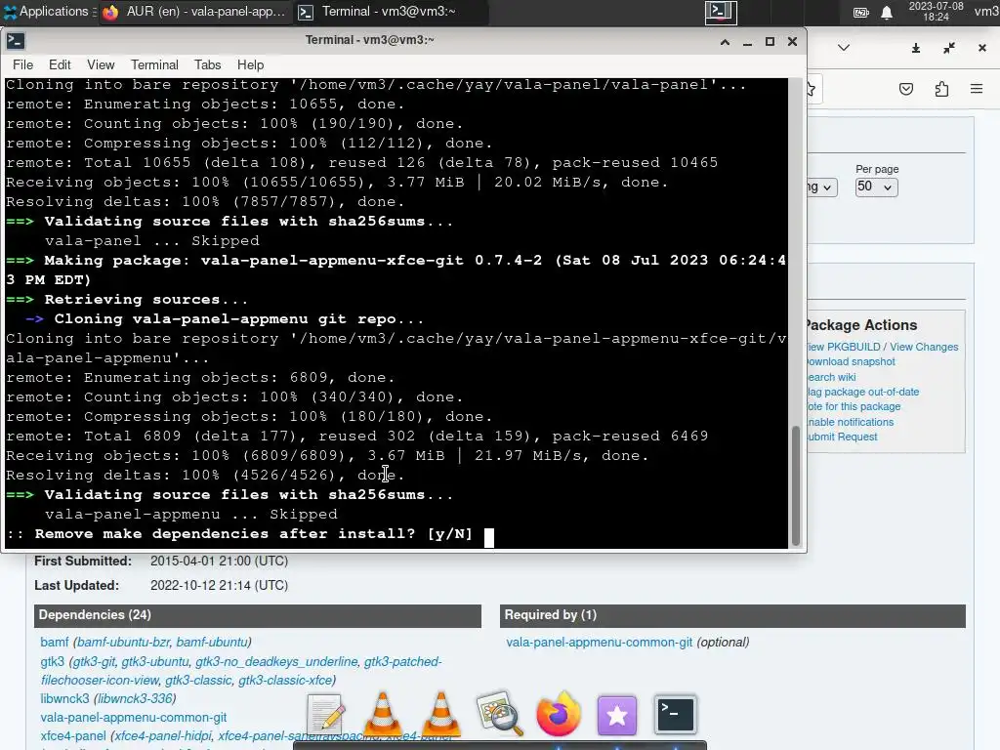Open the libwnck3-336 link

(x=135, y=699)
